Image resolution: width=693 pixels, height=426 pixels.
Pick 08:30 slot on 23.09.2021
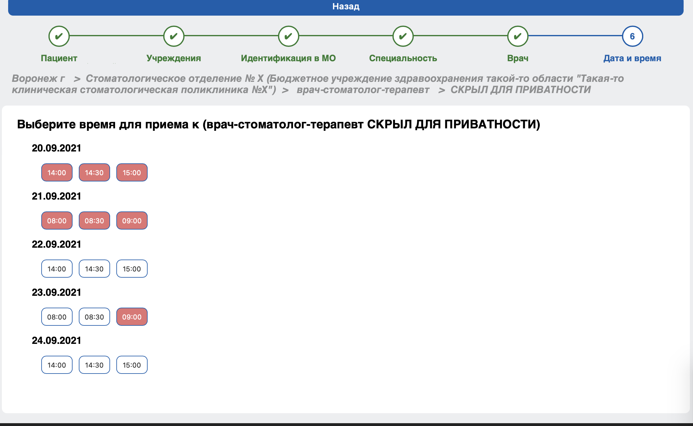(x=94, y=317)
